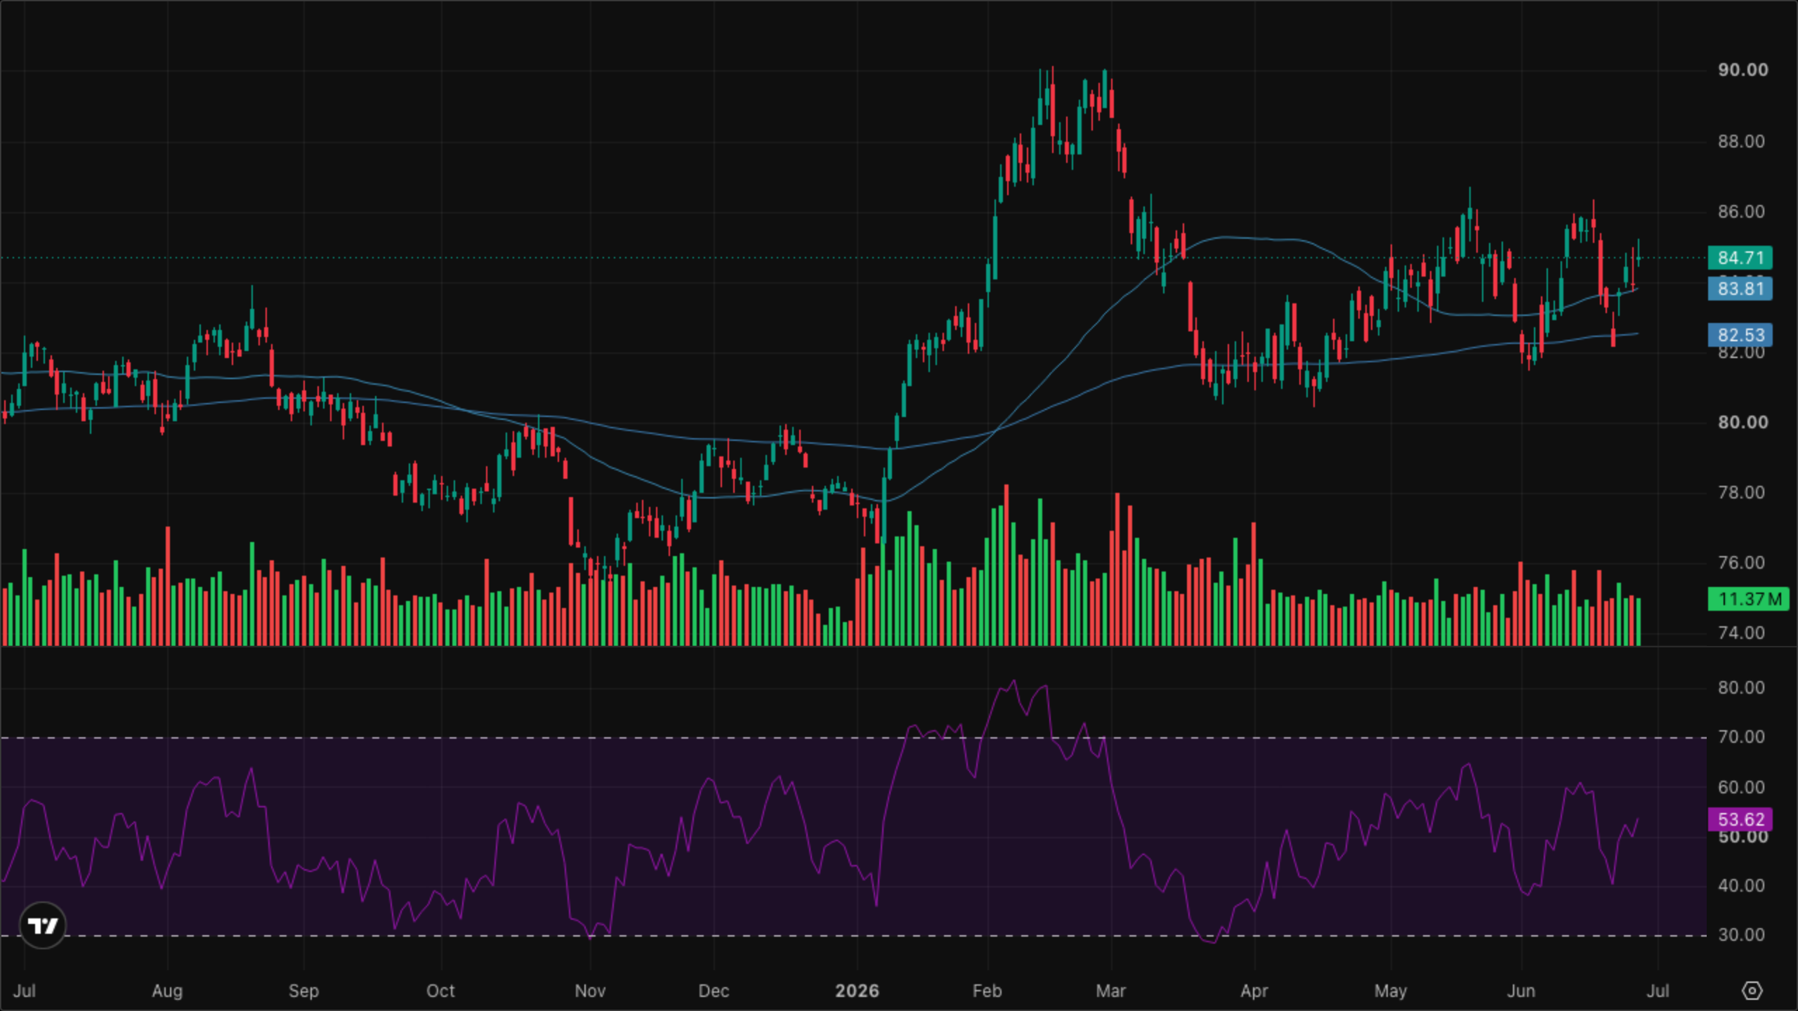1798x1011 pixels.
Task: Click the Jul label at axis start
Action: [25, 991]
